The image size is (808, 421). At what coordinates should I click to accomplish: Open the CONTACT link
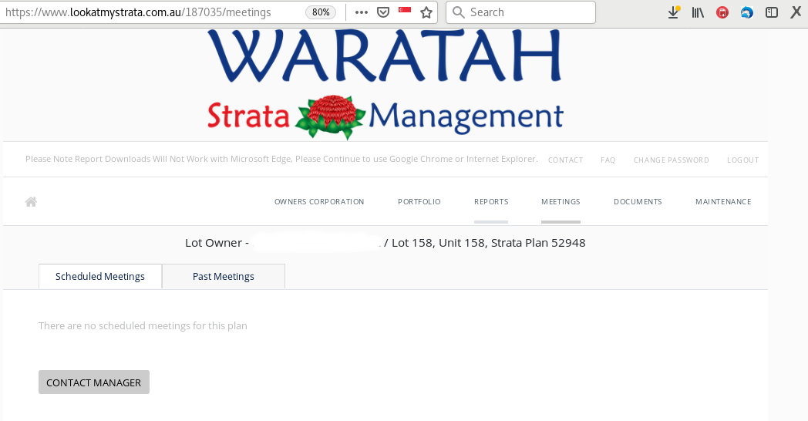(x=565, y=160)
